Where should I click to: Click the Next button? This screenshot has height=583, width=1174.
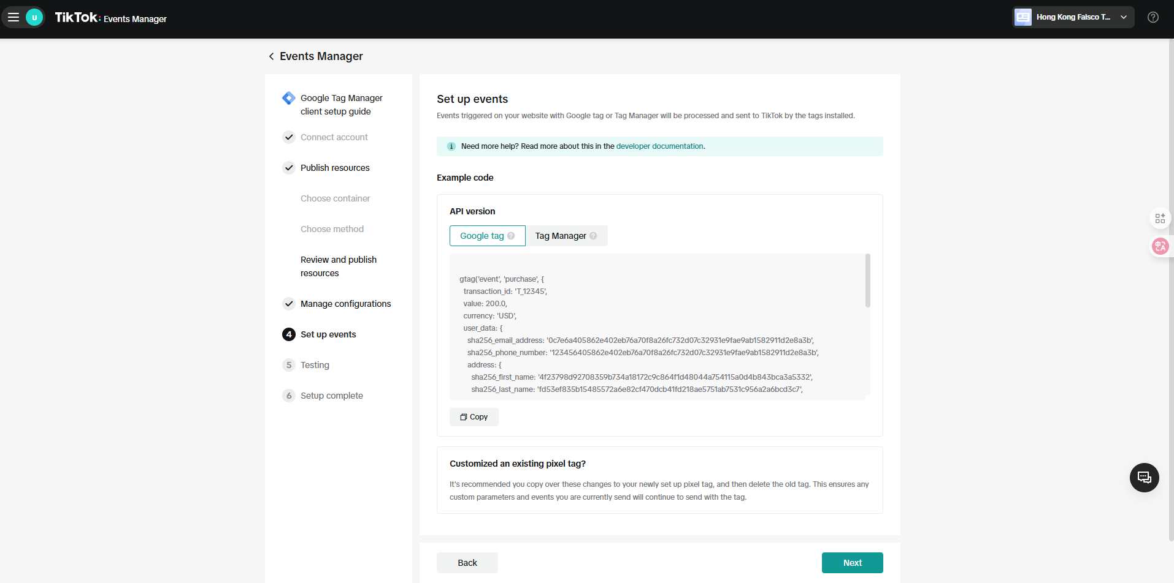click(852, 563)
